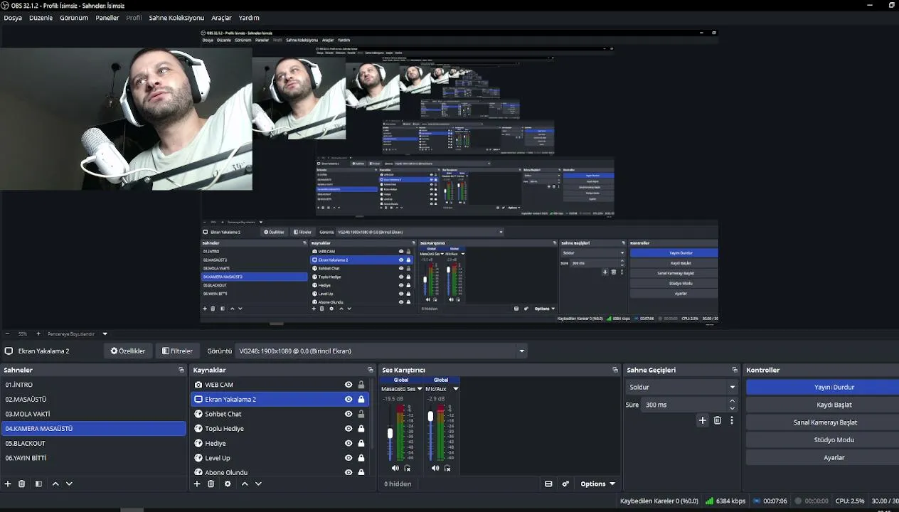899x512 pixels.
Task: Toggle monitoring icon for Masaüstü Ses
Action: tap(408, 468)
